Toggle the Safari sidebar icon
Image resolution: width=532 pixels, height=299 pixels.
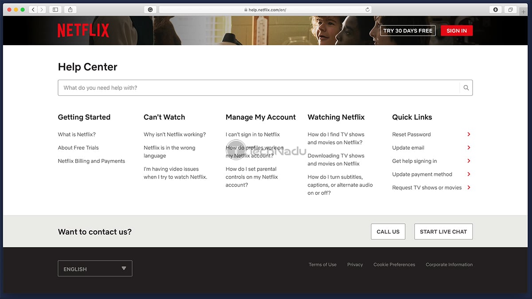coord(55,10)
